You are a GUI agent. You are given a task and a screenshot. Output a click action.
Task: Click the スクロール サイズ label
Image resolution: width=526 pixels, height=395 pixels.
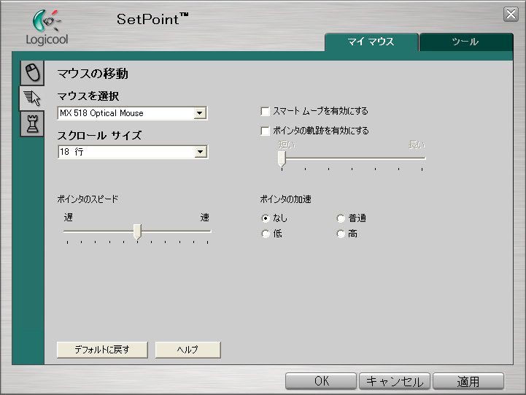coord(99,136)
